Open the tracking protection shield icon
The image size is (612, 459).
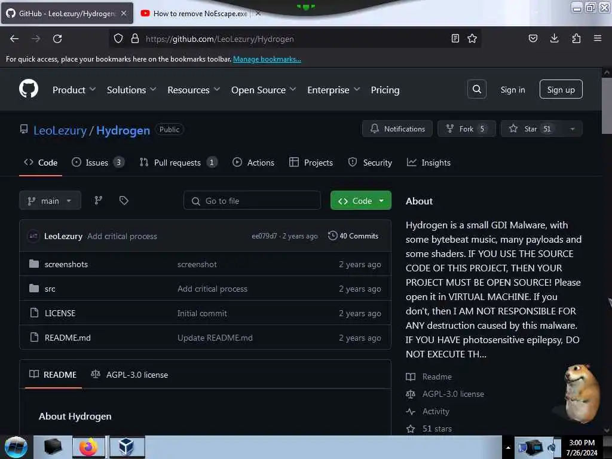coord(118,38)
